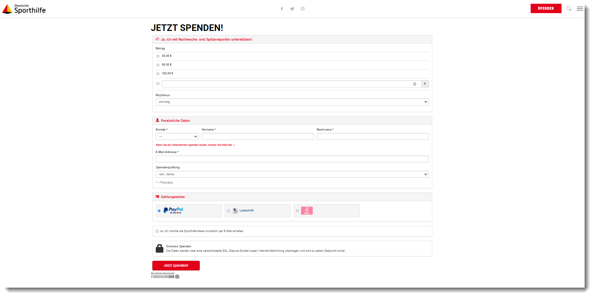Click the Facebook icon in the header
The height and width of the screenshot is (297, 594).
[x=282, y=9]
